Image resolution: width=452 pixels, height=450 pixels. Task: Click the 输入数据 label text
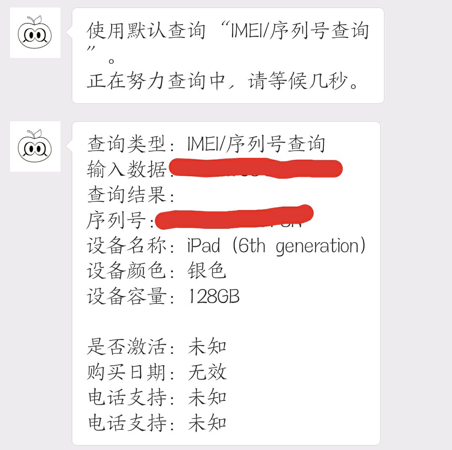click(127, 170)
